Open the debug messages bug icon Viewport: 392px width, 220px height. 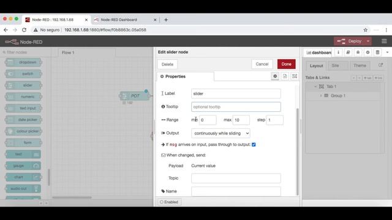click(x=358, y=53)
